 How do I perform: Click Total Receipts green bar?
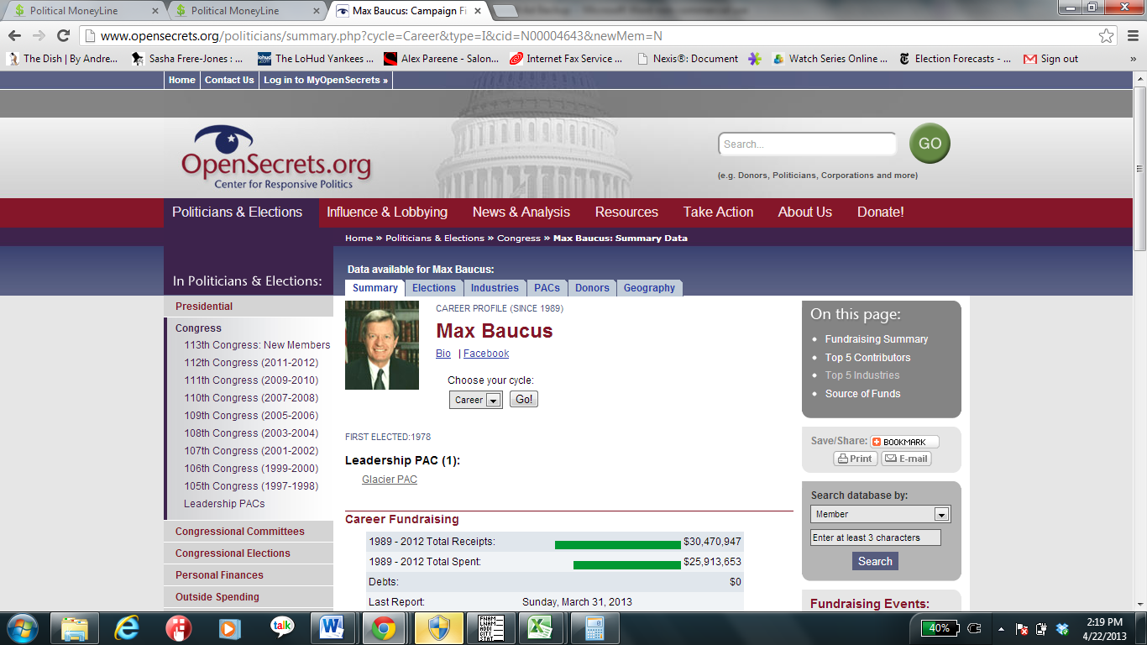[x=618, y=545]
